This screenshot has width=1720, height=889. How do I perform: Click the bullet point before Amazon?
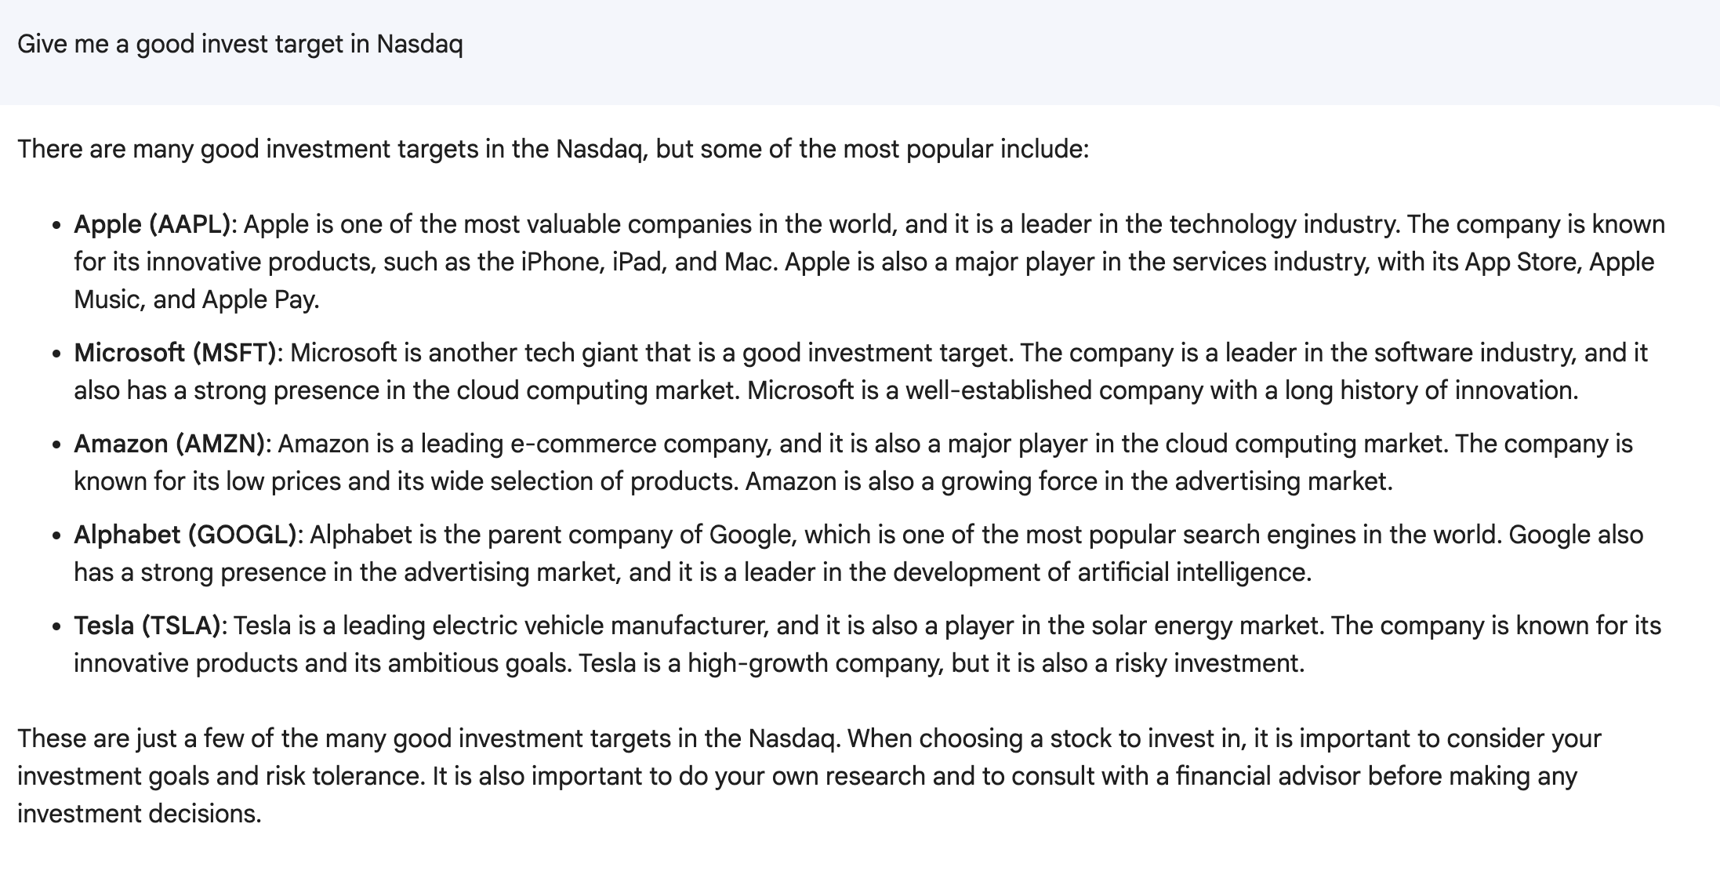(x=56, y=444)
